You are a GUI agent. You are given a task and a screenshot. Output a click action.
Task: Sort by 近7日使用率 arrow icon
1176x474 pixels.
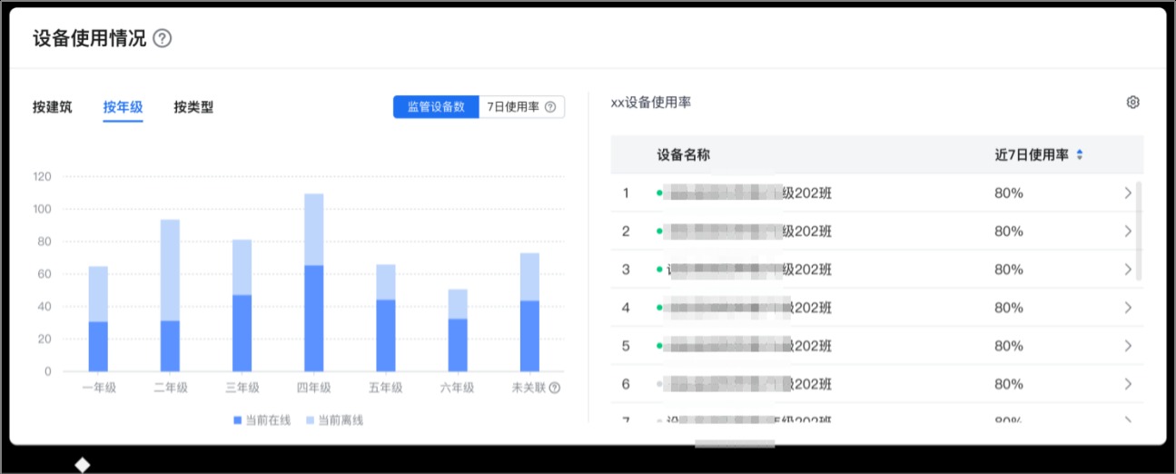[x=1080, y=155]
